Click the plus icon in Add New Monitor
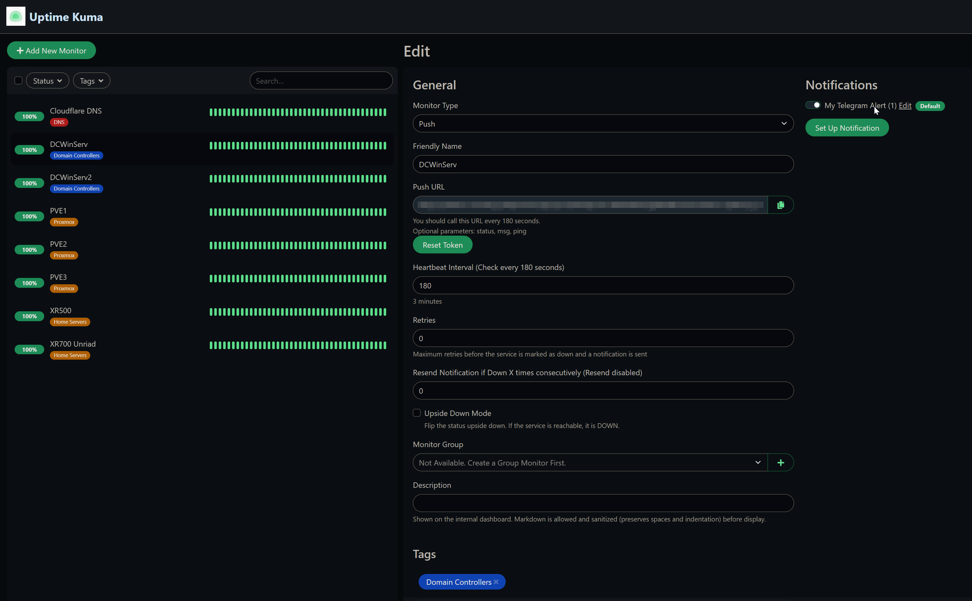 [20, 50]
